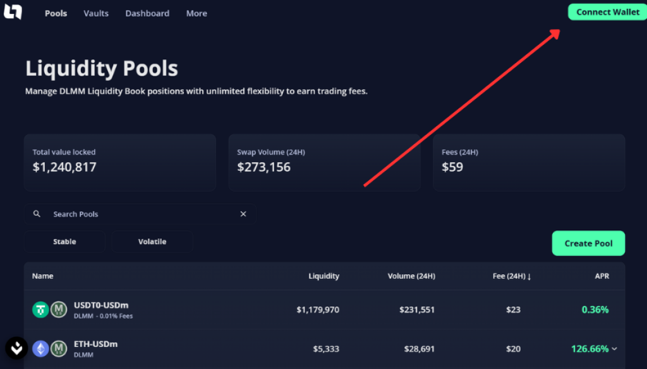647x369 pixels.
Task: Open the More navigation dropdown
Action: 197,13
